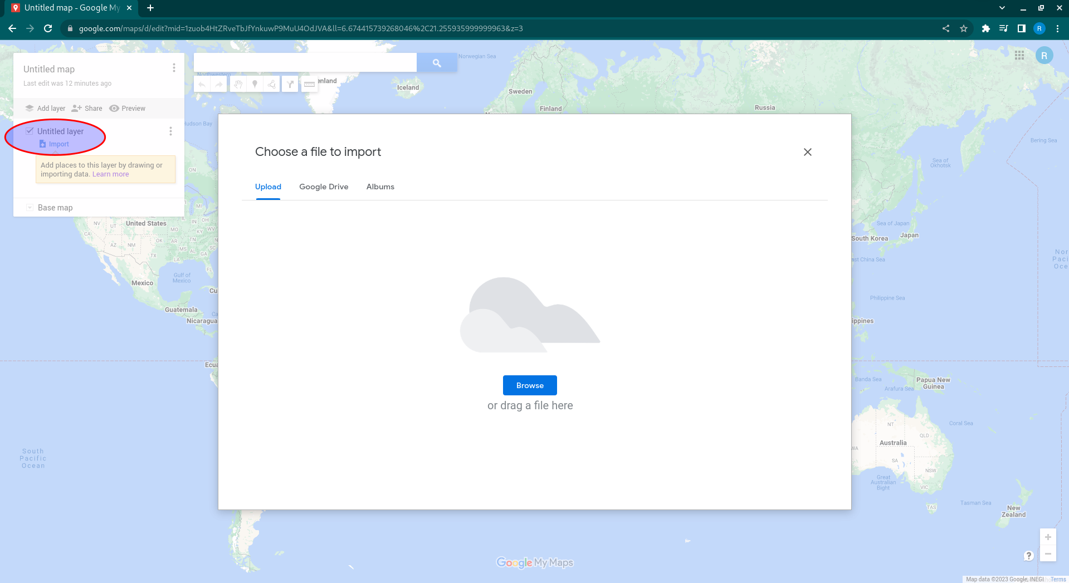Switch to the Upload tab
The width and height of the screenshot is (1069, 583).
(x=268, y=187)
